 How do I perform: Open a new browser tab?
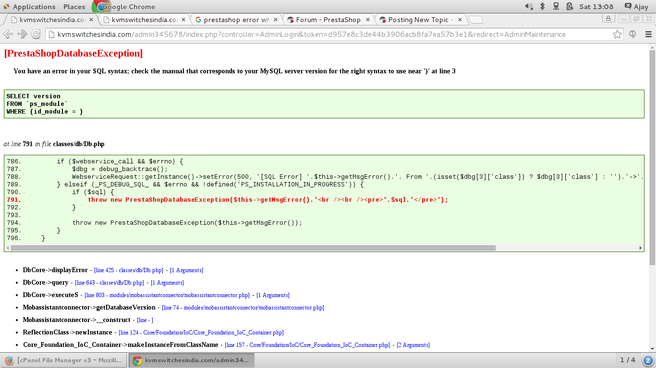pyautogui.click(x=476, y=20)
